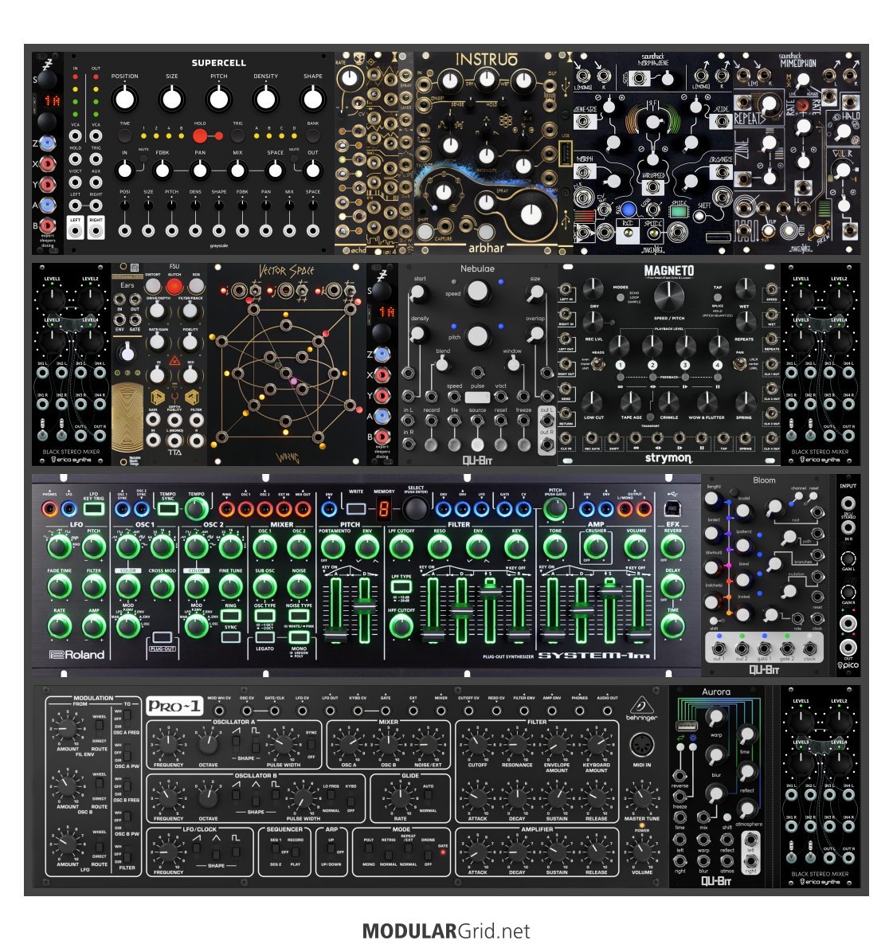The height and width of the screenshot is (948, 893).
Task: Click the Magneto CLK IN jack
Action: (x=566, y=440)
